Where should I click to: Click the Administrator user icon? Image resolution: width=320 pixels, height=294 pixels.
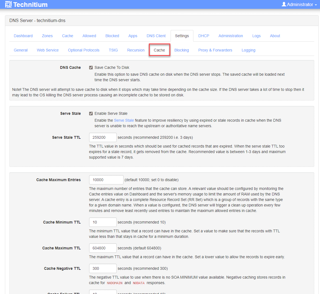(x=284, y=4)
